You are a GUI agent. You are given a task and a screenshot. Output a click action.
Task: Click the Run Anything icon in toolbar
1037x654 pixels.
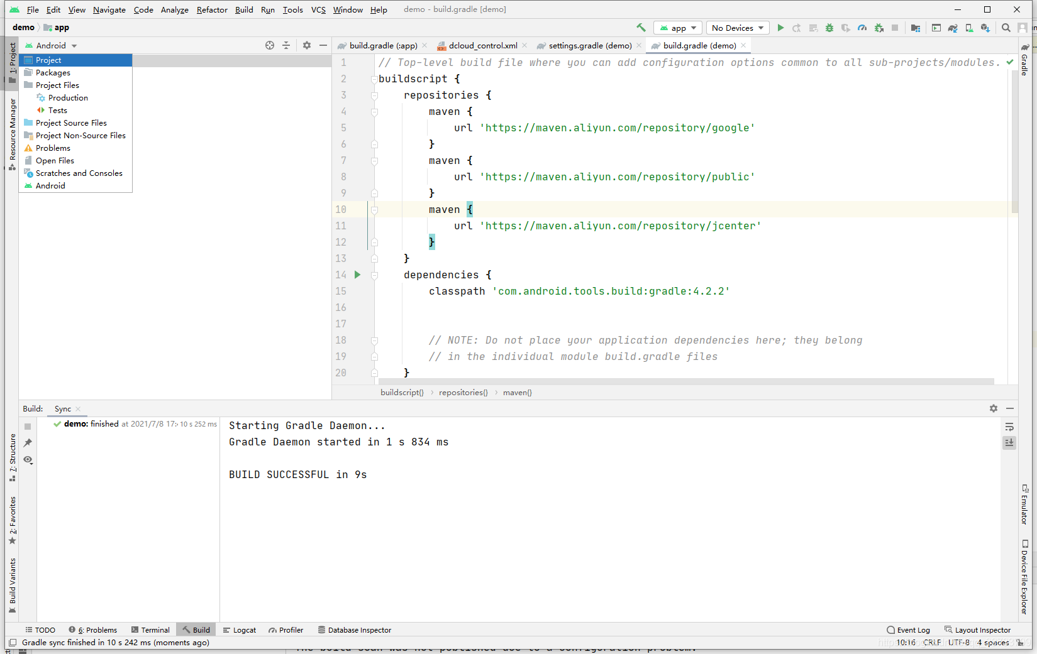tap(936, 28)
